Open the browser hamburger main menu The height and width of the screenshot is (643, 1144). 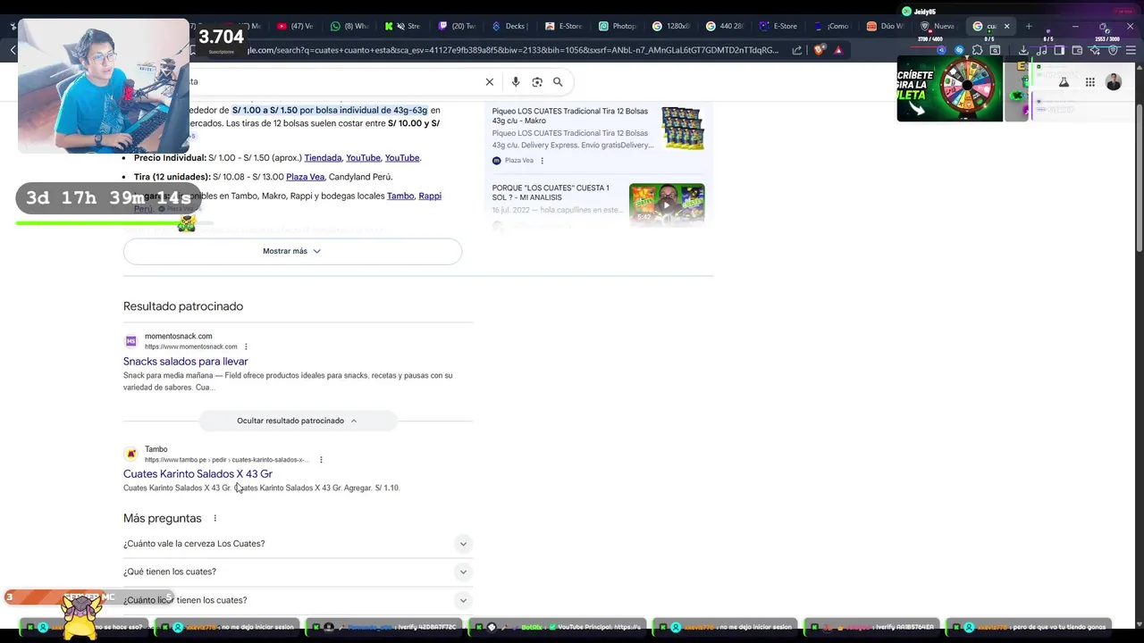(x=1131, y=50)
